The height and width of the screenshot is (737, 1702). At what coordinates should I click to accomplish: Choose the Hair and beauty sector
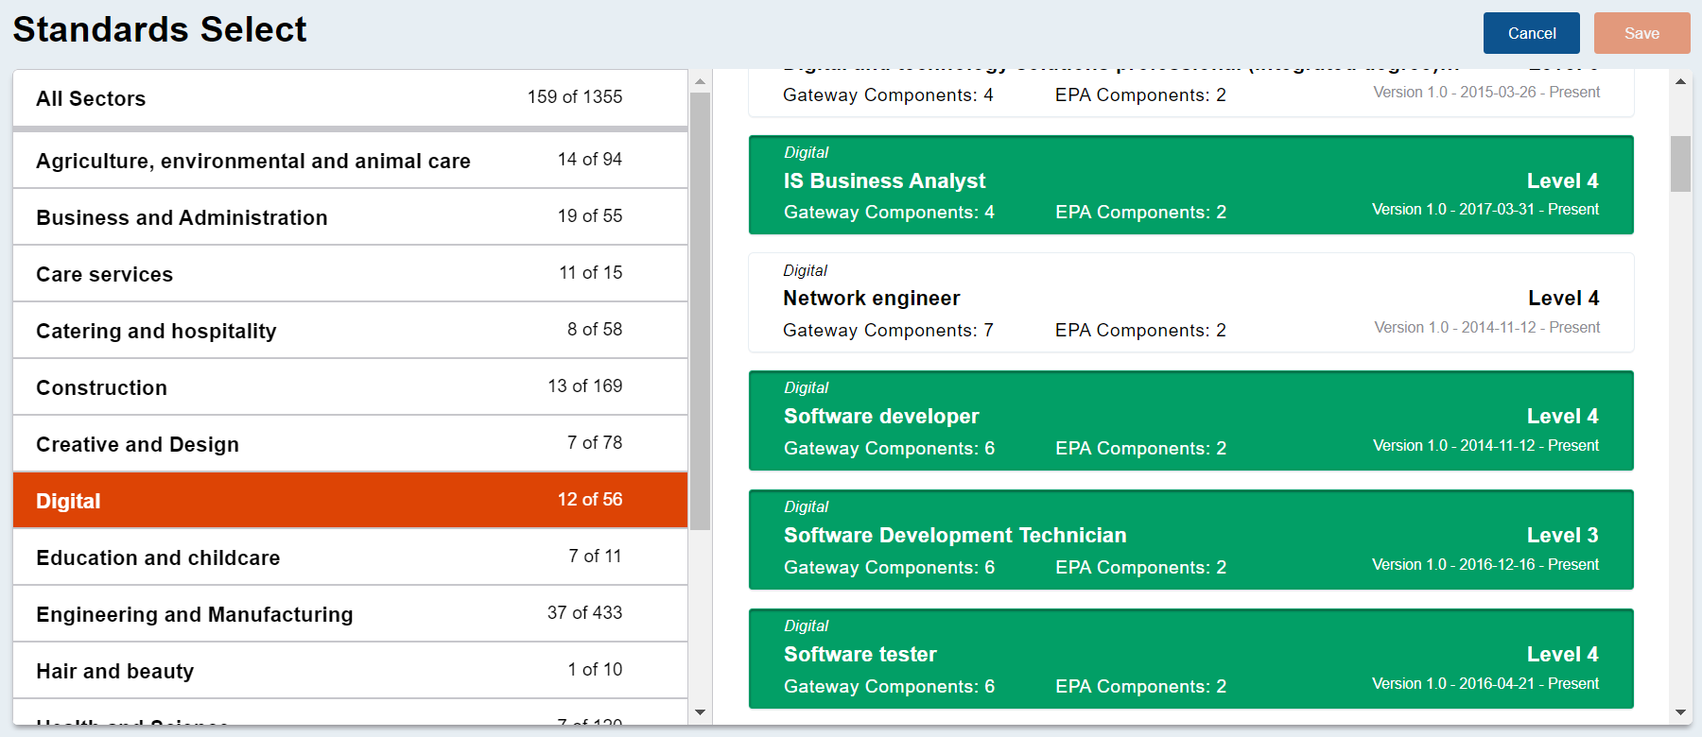350,671
